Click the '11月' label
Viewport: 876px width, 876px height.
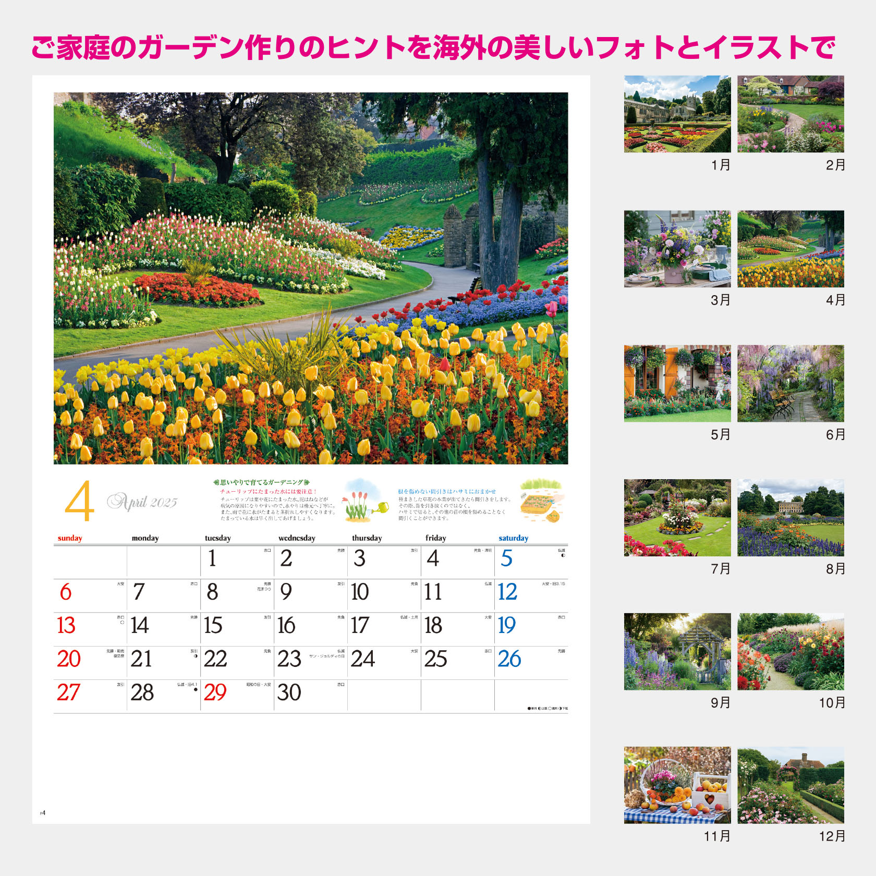point(717,836)
